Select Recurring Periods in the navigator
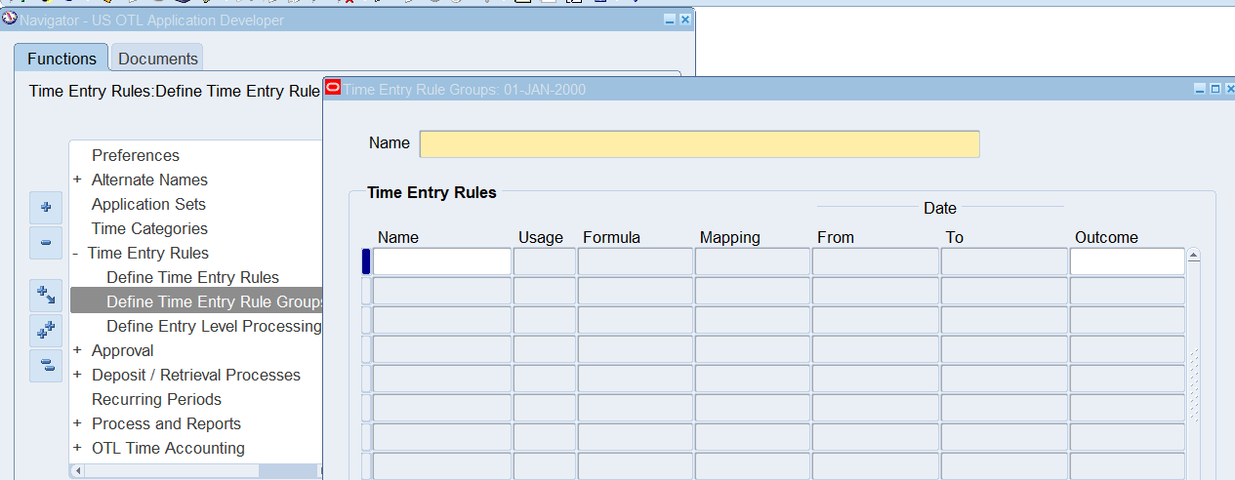Image resolution: width=1235 pixels, height=480 pixels. 156,399
